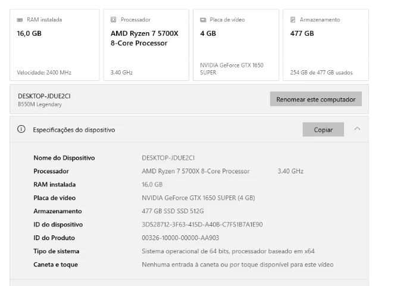Click the 254 GB de 477 GB usados text
This screenshot has height=286, width=416.
(321, 73)
